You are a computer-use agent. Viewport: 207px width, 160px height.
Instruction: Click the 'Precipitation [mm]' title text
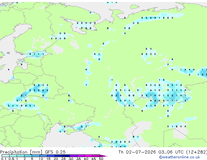click(21, 152)
